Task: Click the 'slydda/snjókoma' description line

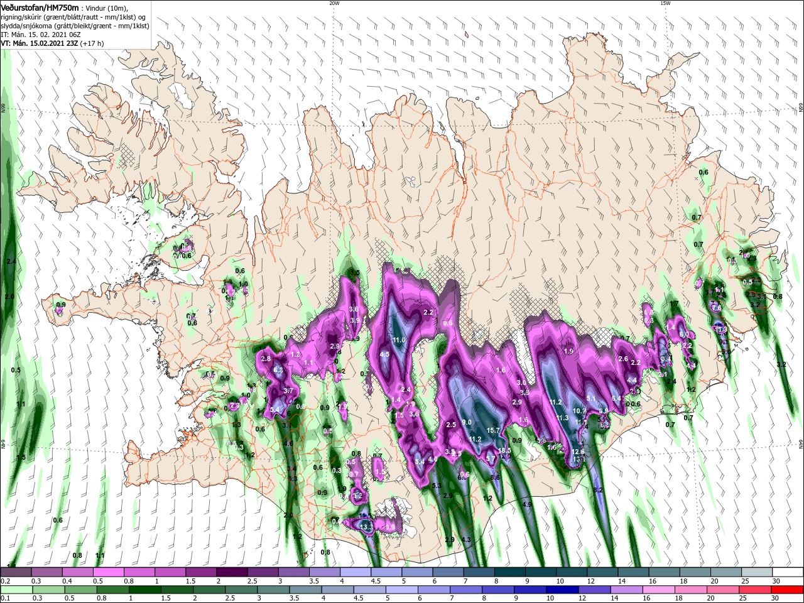Action: click(73, 26)
